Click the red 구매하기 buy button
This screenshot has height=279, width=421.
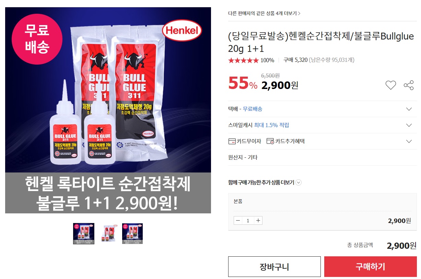pyautogui.click(x=371, y=267)
